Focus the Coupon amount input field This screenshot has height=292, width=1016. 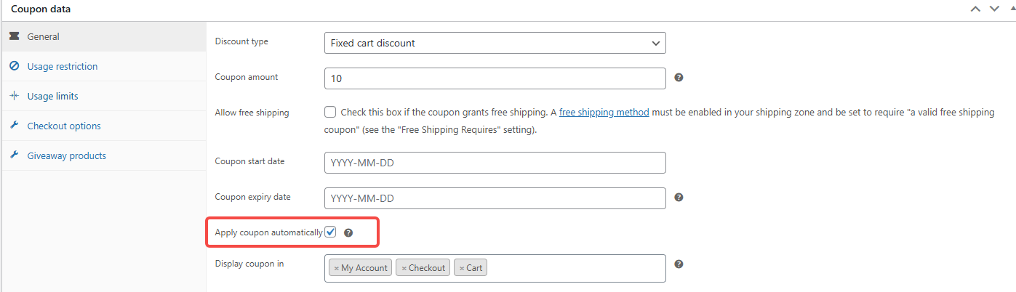(x=495, y=78)
